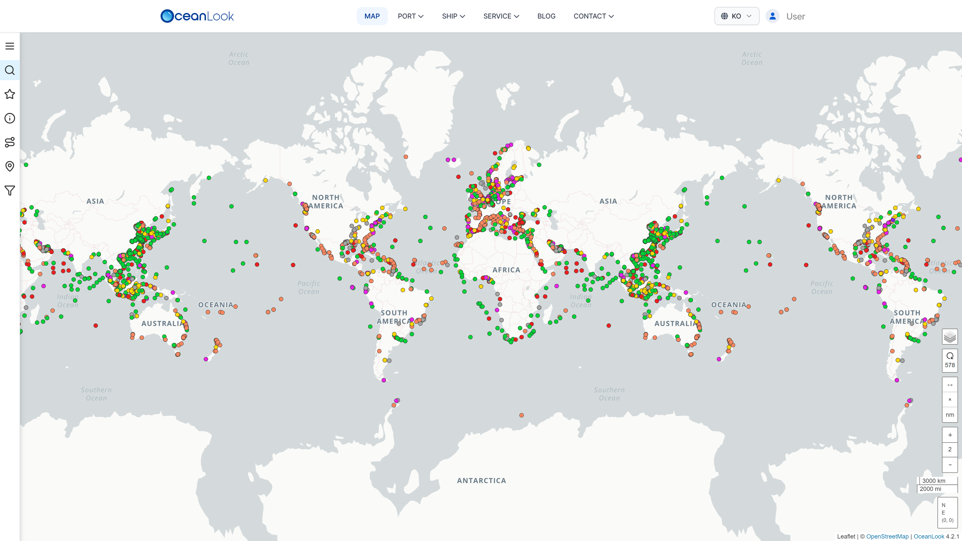Click the info circle sidebar icon

(x=10, y=118)
